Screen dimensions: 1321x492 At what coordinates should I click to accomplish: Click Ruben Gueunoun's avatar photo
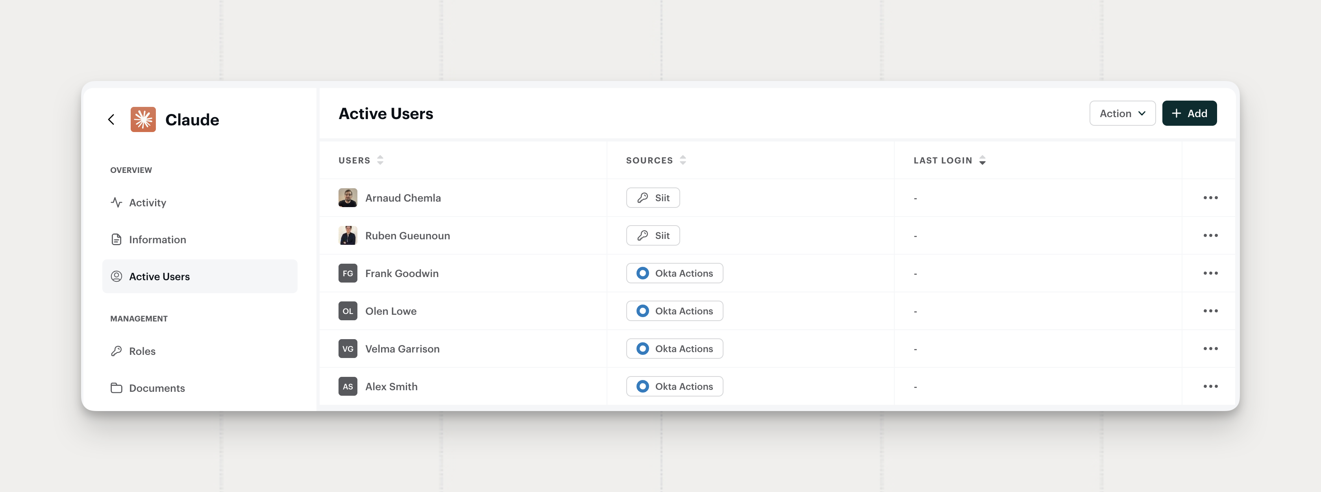tap(348, 235)
